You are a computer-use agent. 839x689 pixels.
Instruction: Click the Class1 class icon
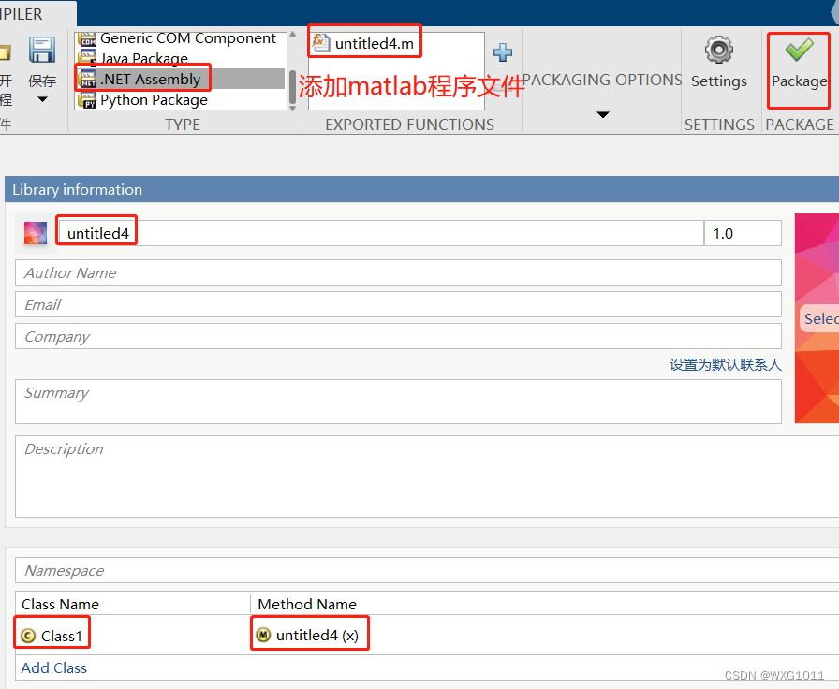pyautogui.click(x=28, y=634)
